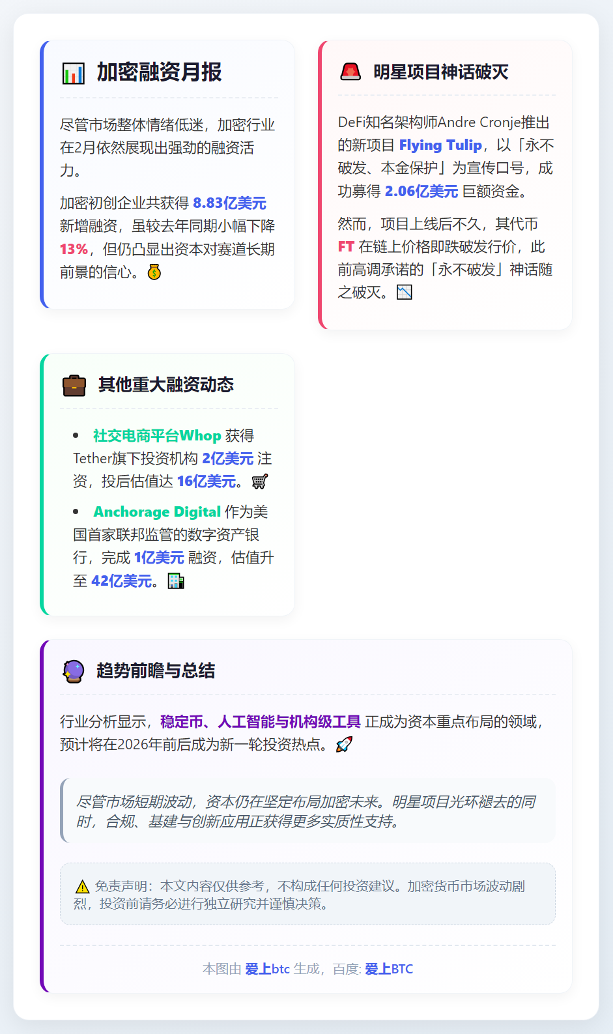Click the crystal ball icon beside 趋势前瞻与总结
Viewport: 613px width, 1034px height.
[x=74, y=671]
